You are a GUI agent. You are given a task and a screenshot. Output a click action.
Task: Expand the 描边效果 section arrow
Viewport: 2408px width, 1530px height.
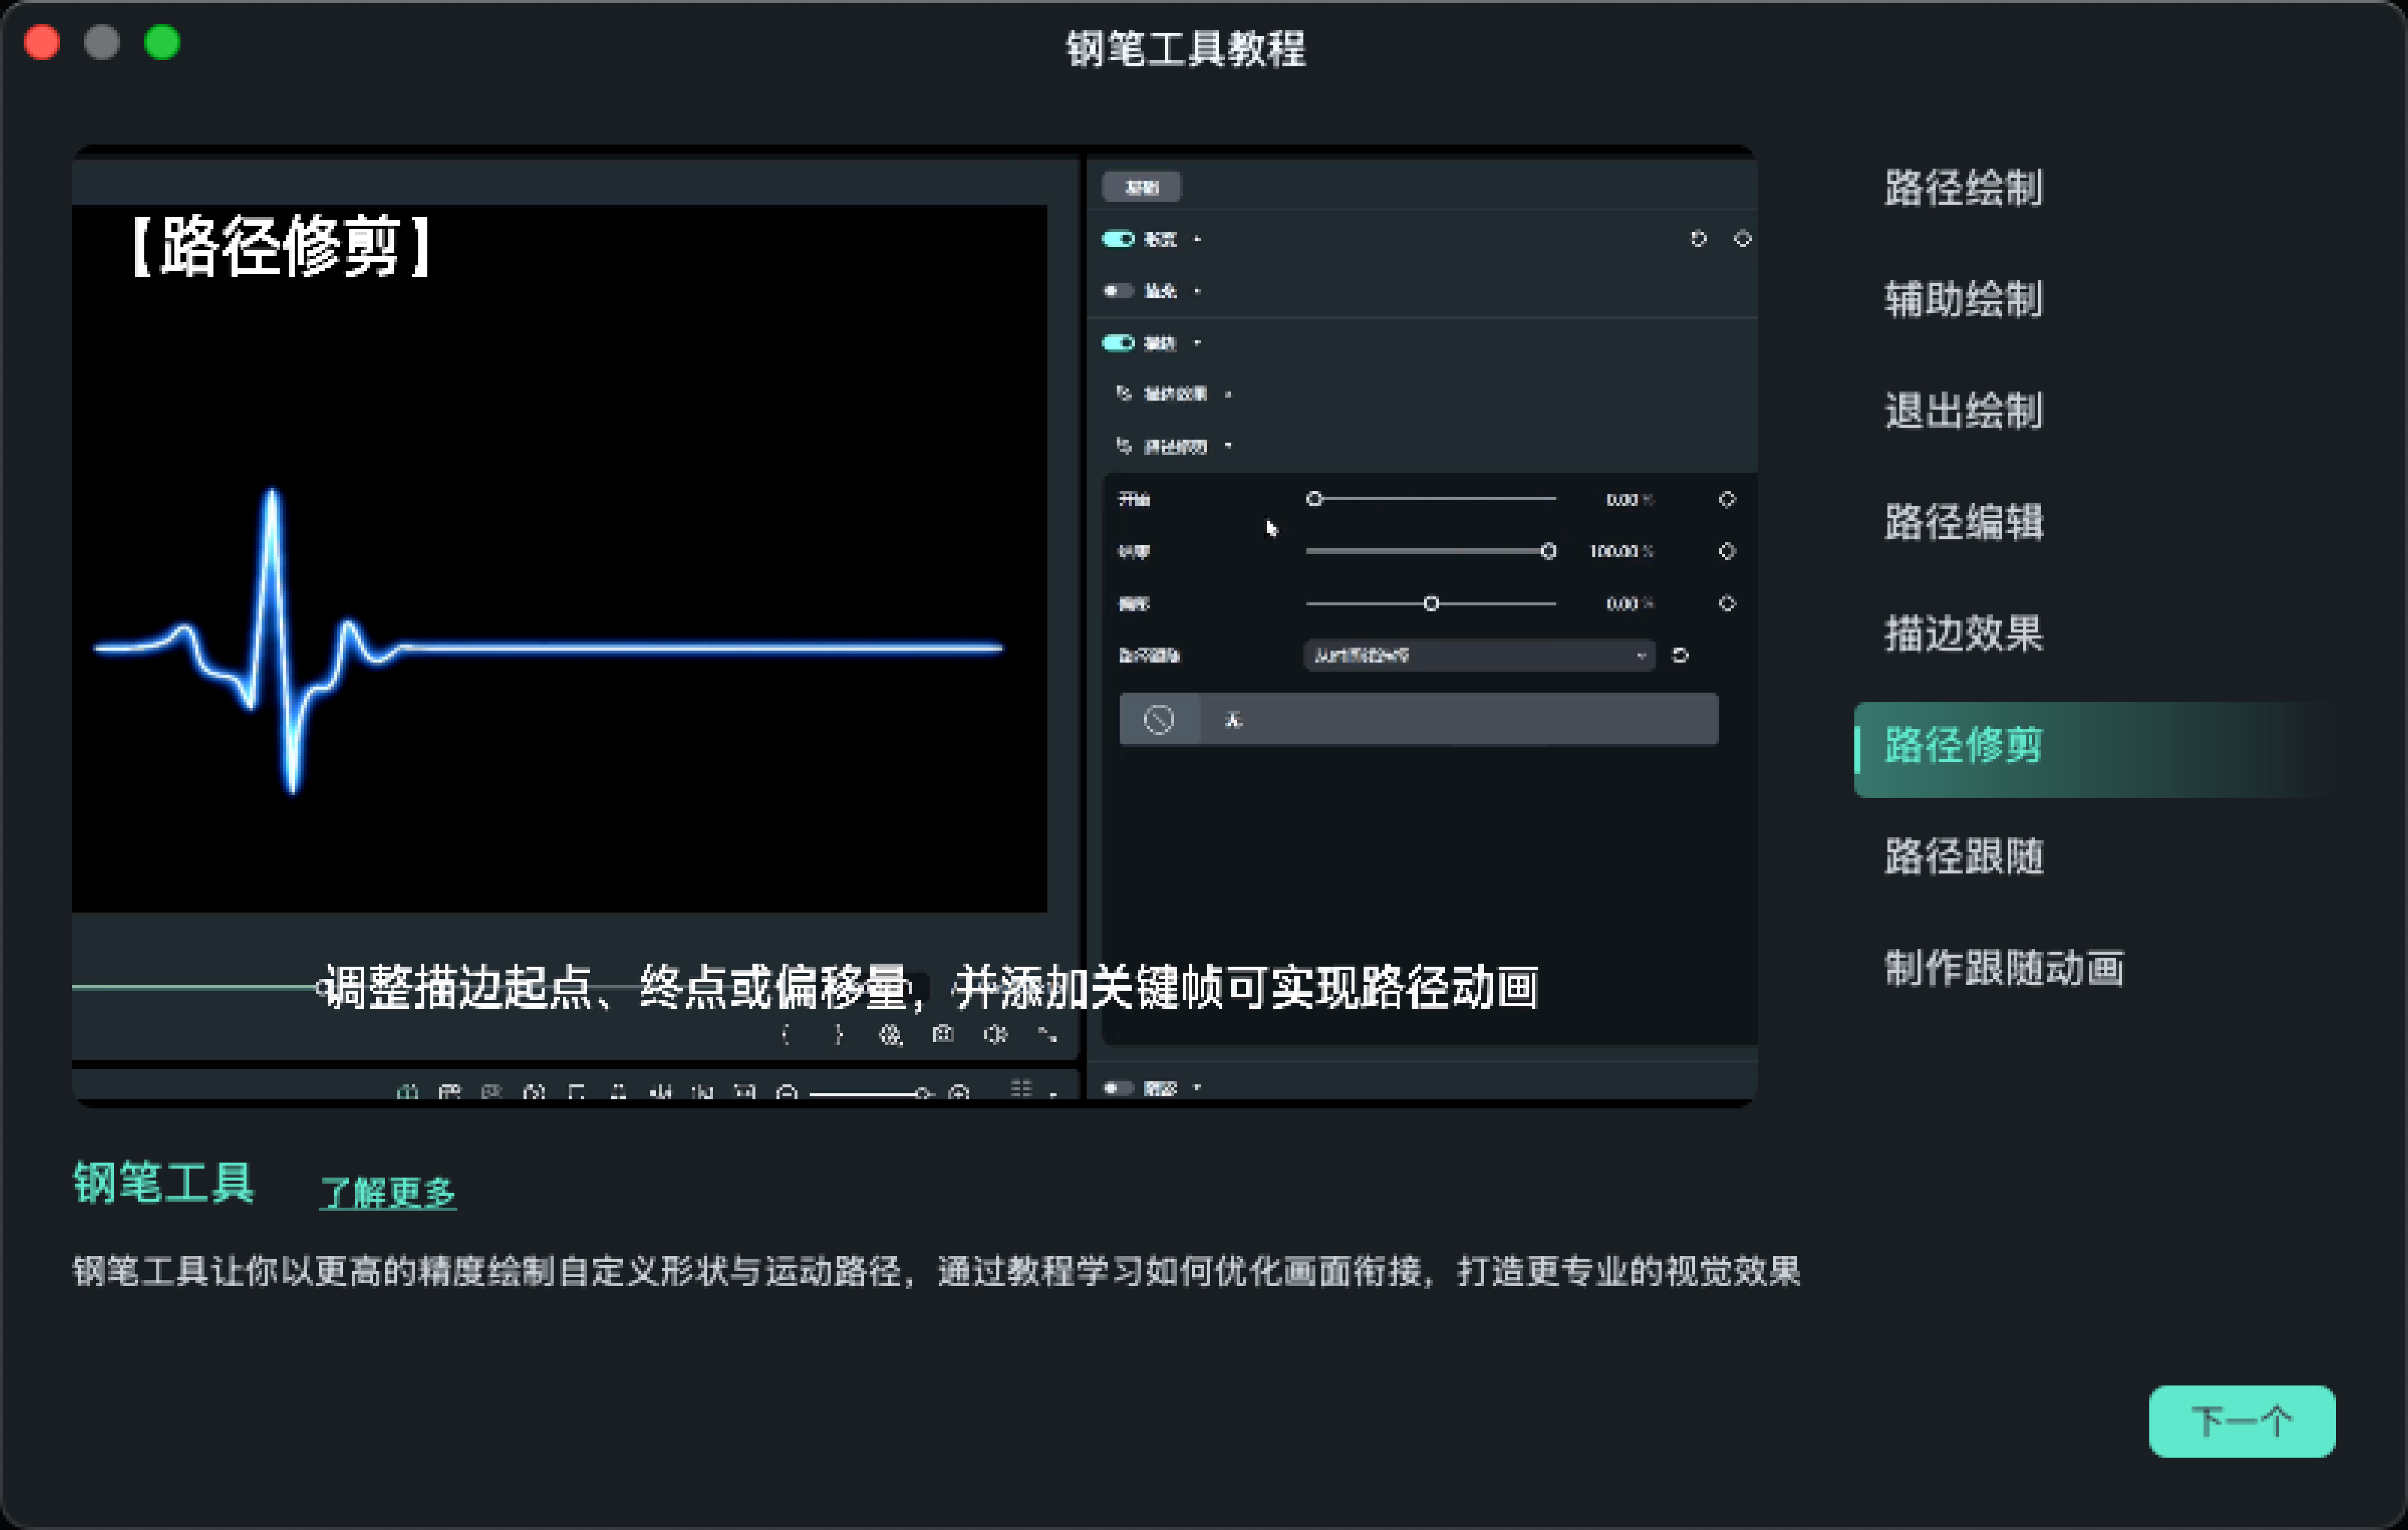click(1228, 394)
